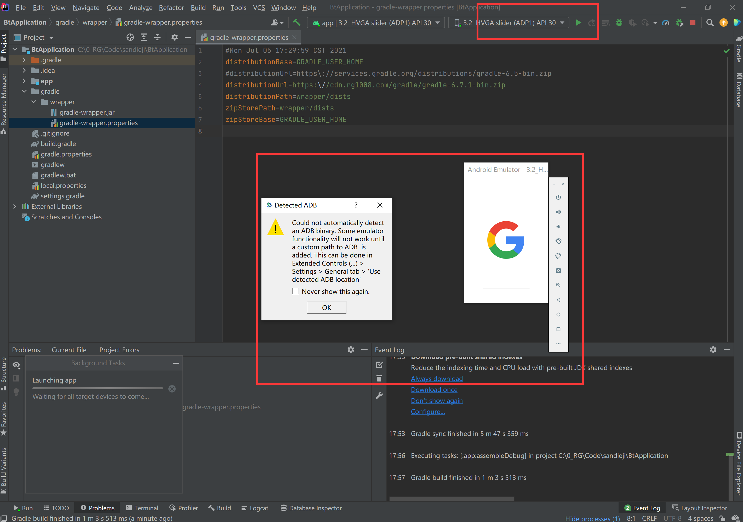Open Search Everywhere magnifier in the toolbar

[x=710, y=23]
